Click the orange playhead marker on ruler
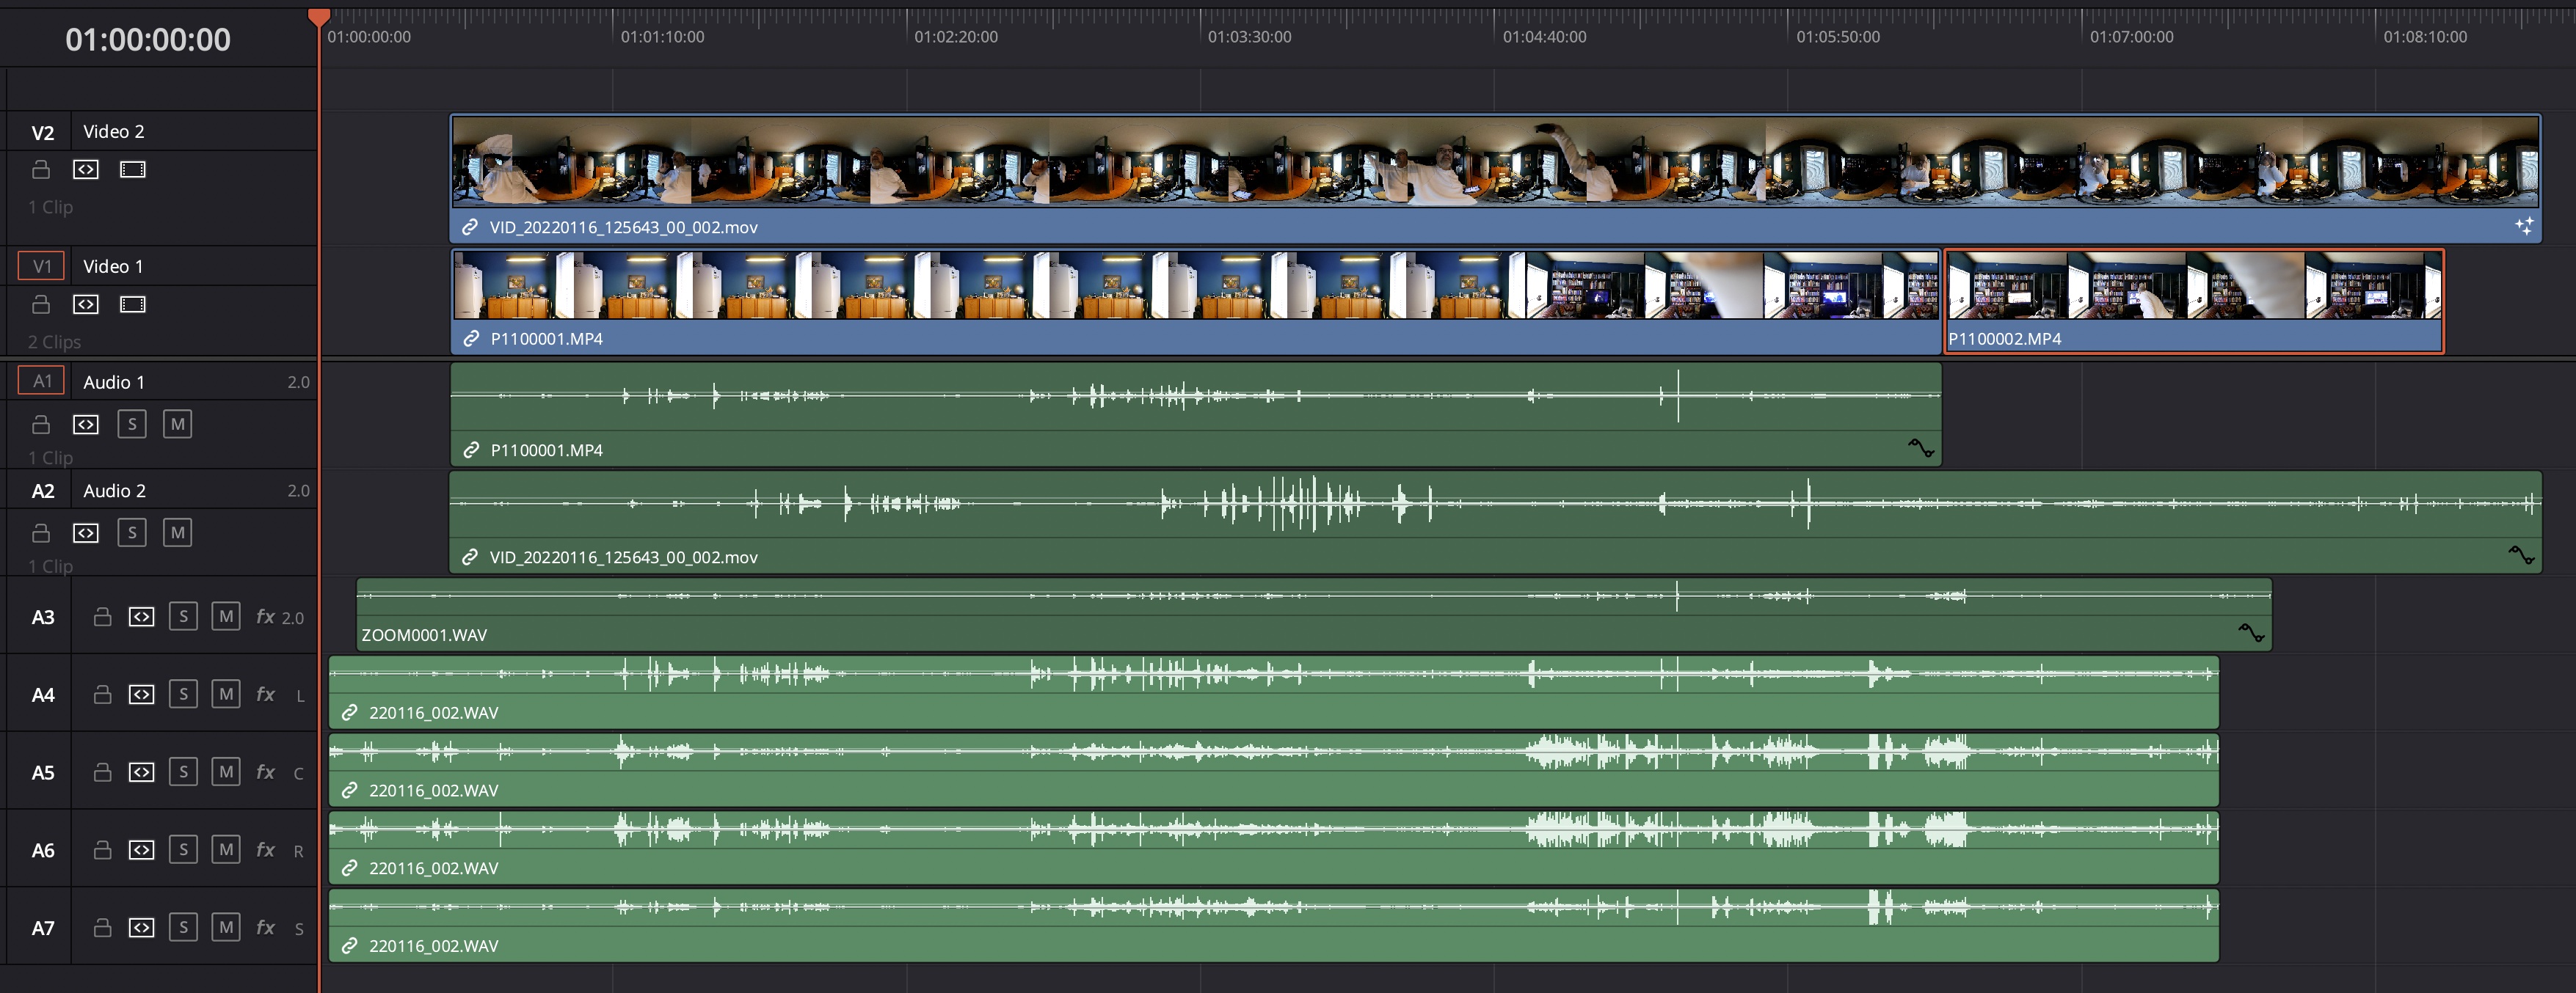Screen dimensions: 2576x993 [319, 17]
